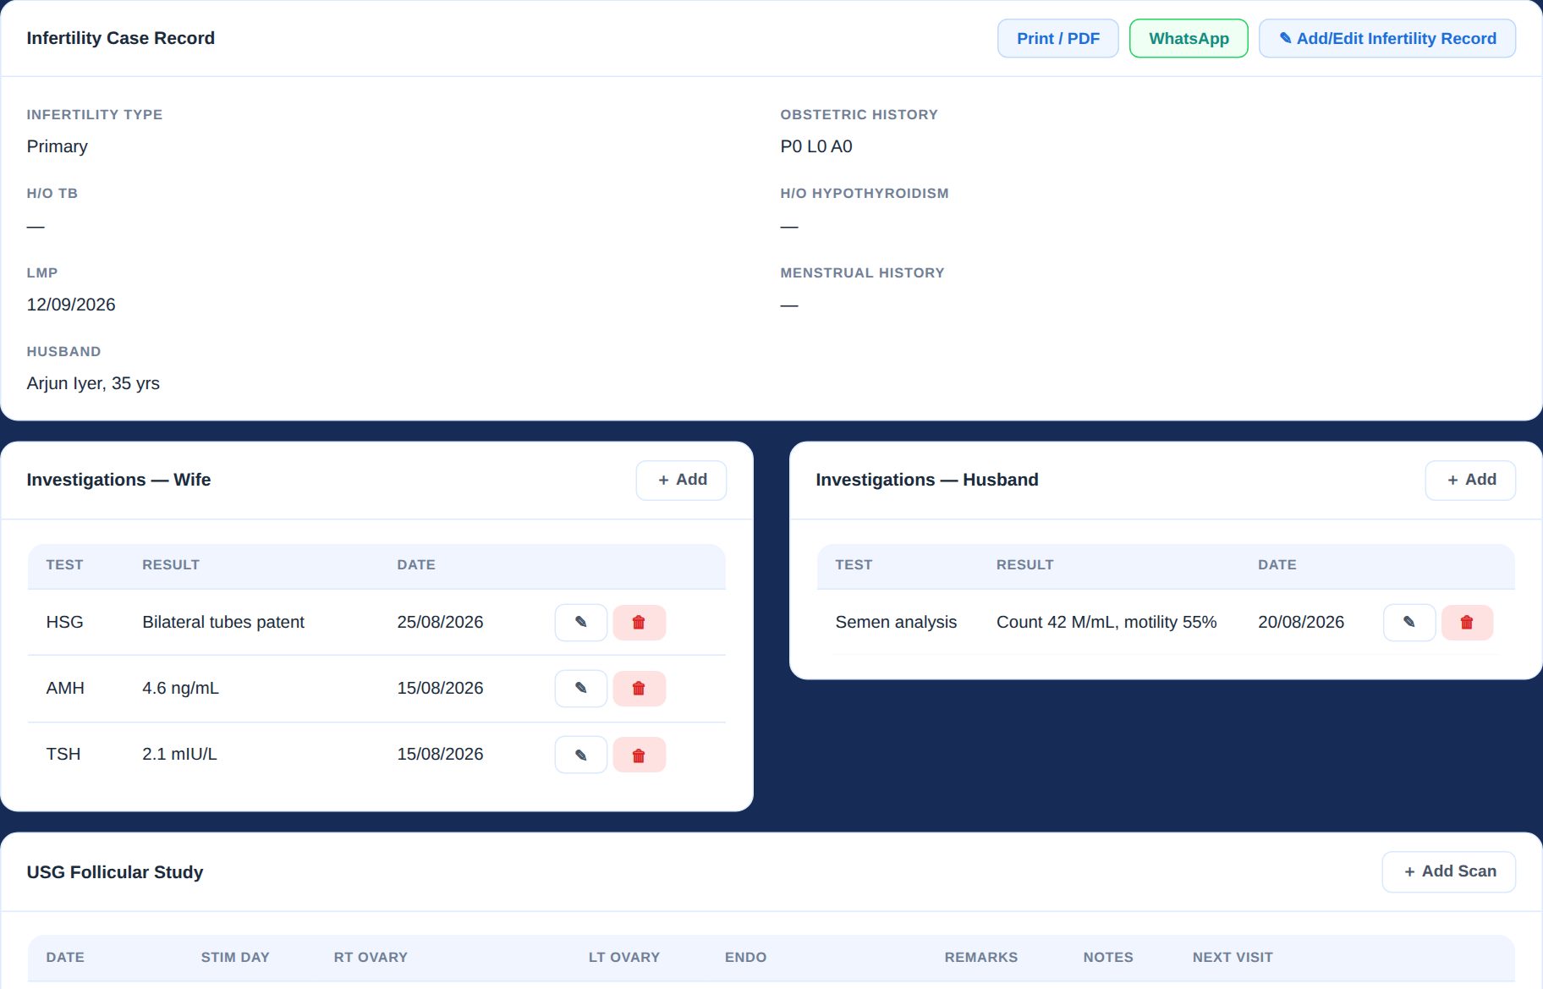Click the NEXT VISIT column header
The width and height of the screenshot is (1543, 989).
pos(1233,957)
